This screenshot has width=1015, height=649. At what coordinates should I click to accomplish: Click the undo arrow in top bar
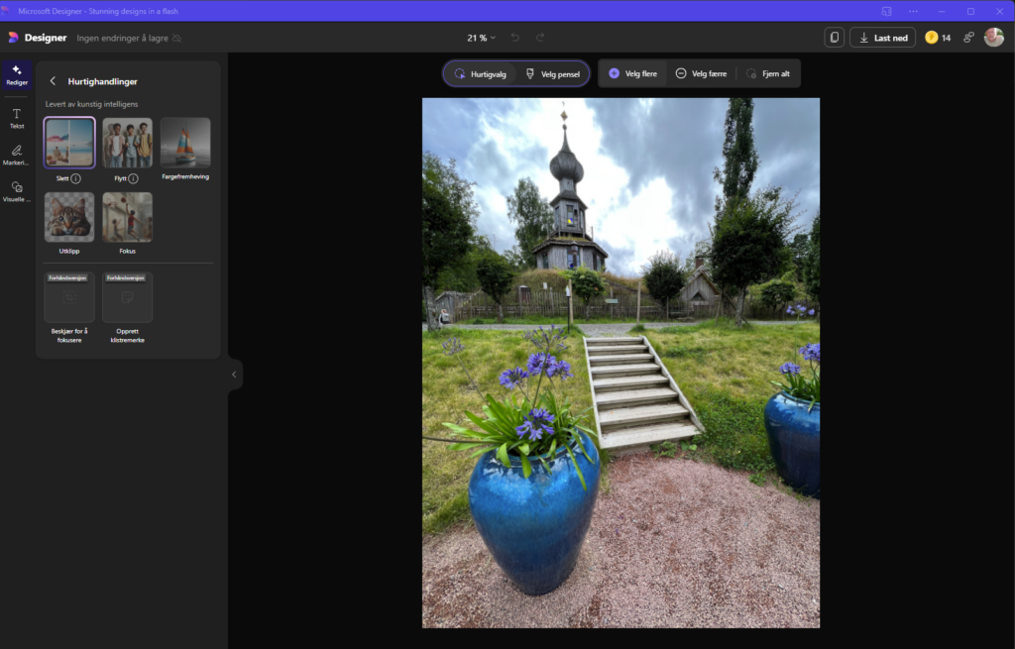point(515,38)
